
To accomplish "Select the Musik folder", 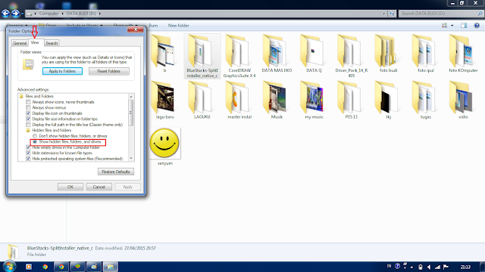I will click(x=277, y=100).
